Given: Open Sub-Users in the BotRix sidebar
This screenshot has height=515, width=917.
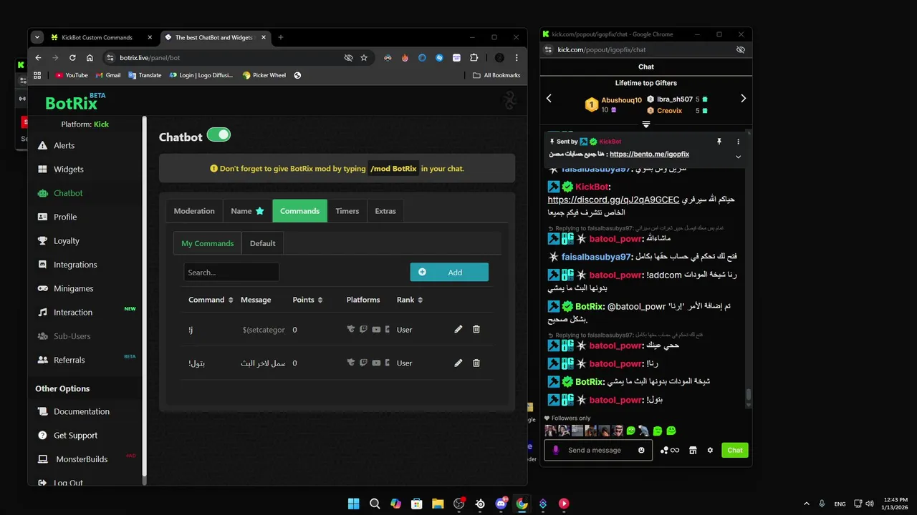Looking at the screenshot, I should pos(72,336).
